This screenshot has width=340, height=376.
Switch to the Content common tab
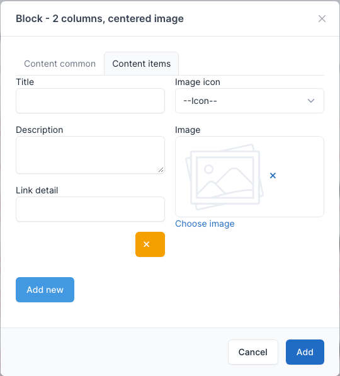tap(60, 64)
